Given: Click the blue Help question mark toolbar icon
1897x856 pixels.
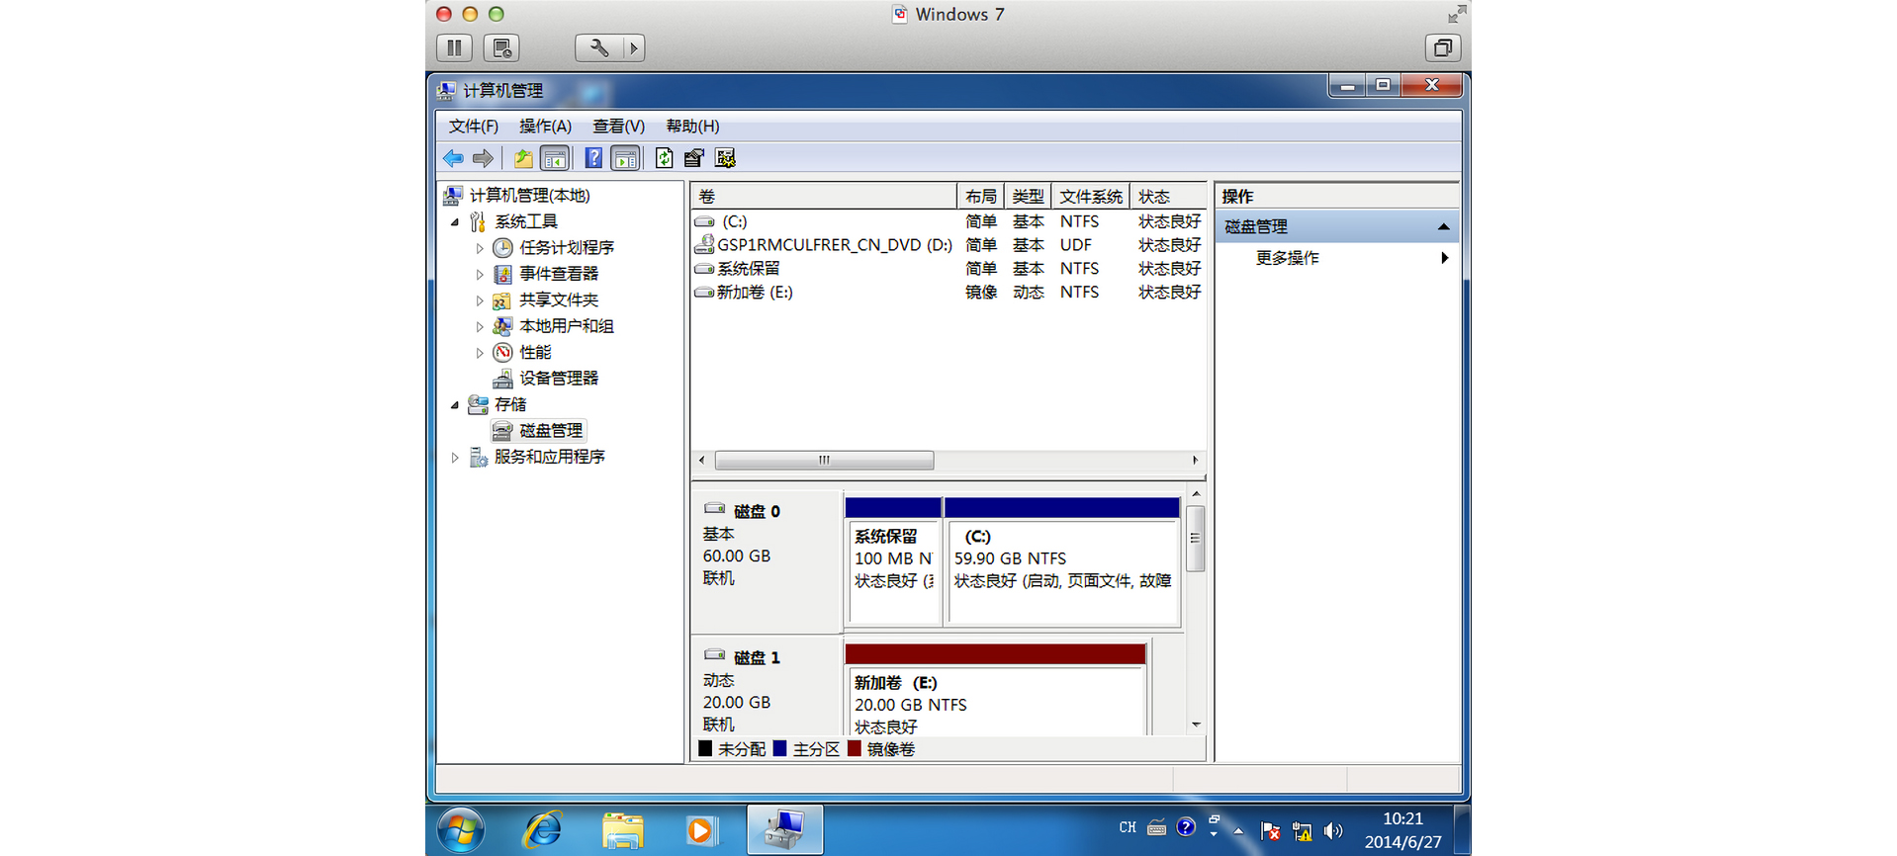Looking at the screenshot, I should click(593, 158).
